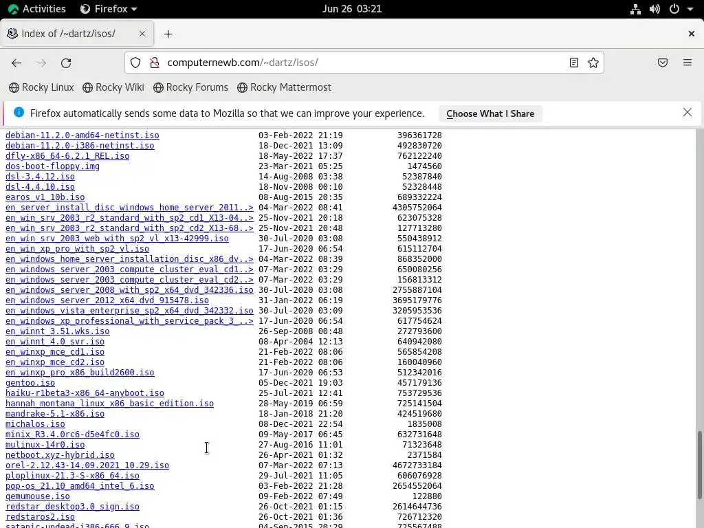The height and width of the screenshot is (528, 704).
Task: Open Rocky Linux bookmark
Action: [x=41, y=87]
